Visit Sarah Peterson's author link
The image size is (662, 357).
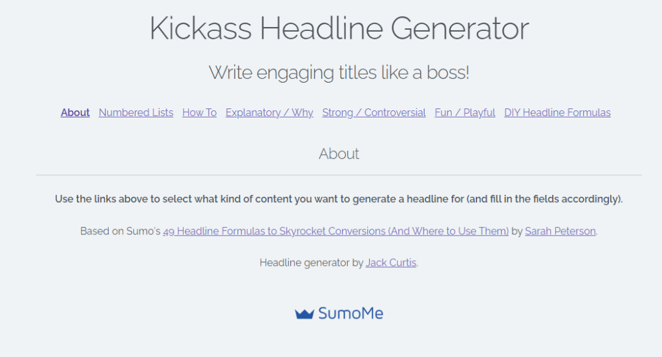point(560,230)
